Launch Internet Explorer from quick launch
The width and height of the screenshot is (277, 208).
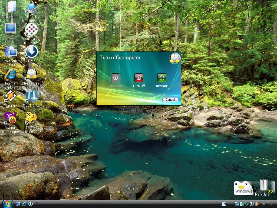point(24,204)
